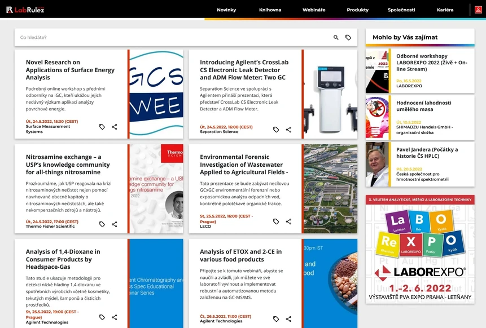The height and width of the screenshot is (328, 486).
Task: Open the red user profile icon top right
Action: tap(479, 10)
